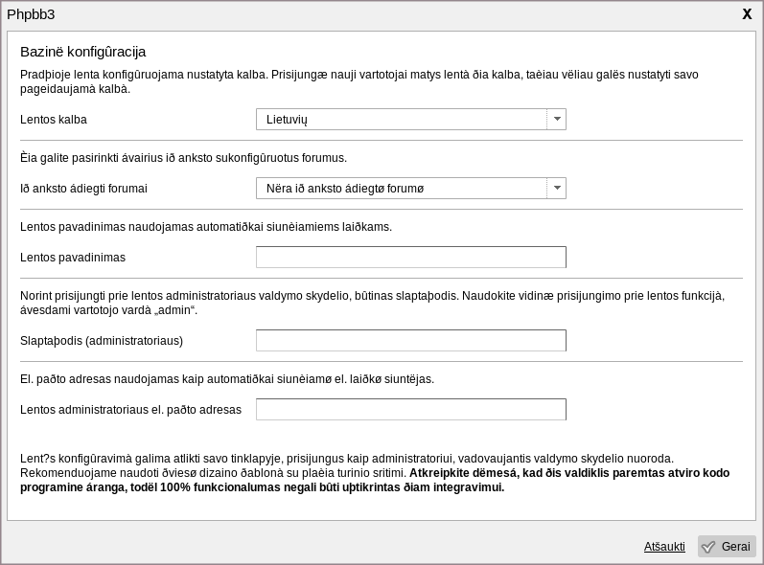This screenshot has width=764, height=565.
Task: Open the Lietuvių language combo box
Action: tap(401, 120)
